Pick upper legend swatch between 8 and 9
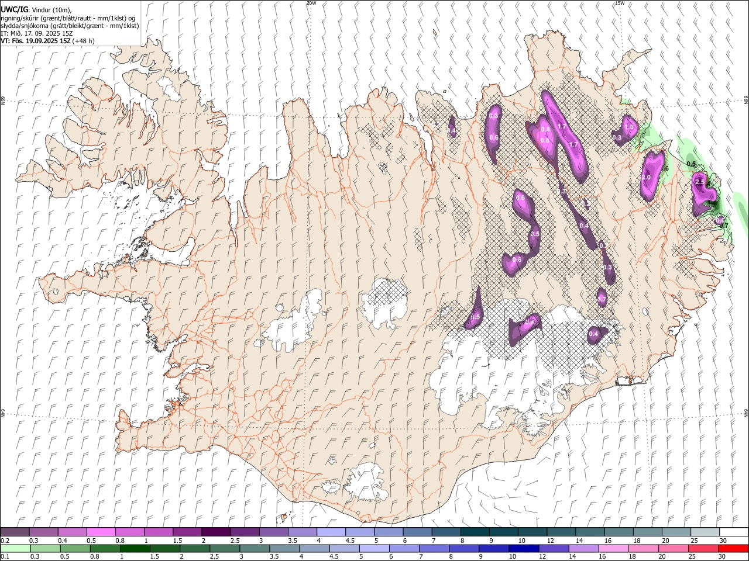 pyautogui.click(x=475, y=532)
